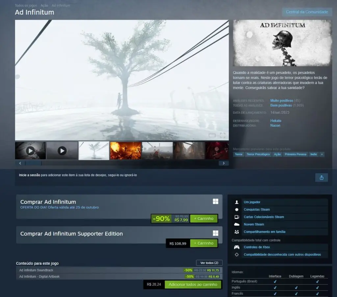The image size is (337, 297).
Task: Select the fire scene screenshot thumbnail
Action: pos(126,151)
